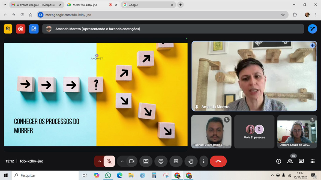Click the blue annotation pen button
This screenshot has width=321, height=180.
point(312,29)
